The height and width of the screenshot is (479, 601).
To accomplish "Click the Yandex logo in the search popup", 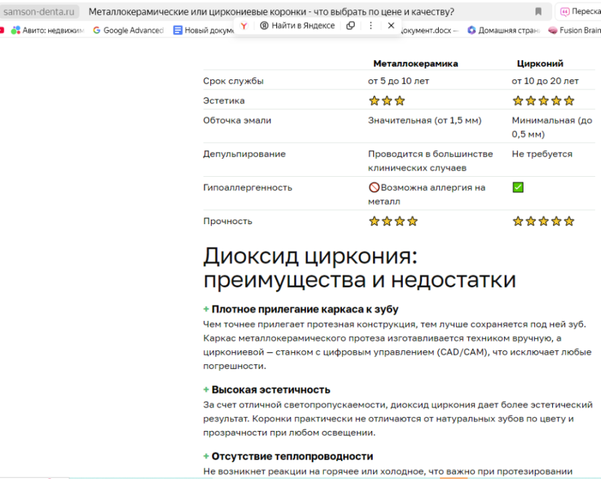I will pos(244,25).
